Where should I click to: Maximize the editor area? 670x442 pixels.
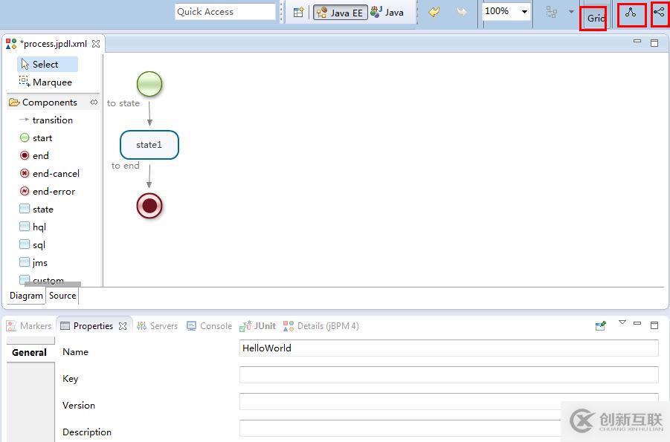[x=654, y=42]
